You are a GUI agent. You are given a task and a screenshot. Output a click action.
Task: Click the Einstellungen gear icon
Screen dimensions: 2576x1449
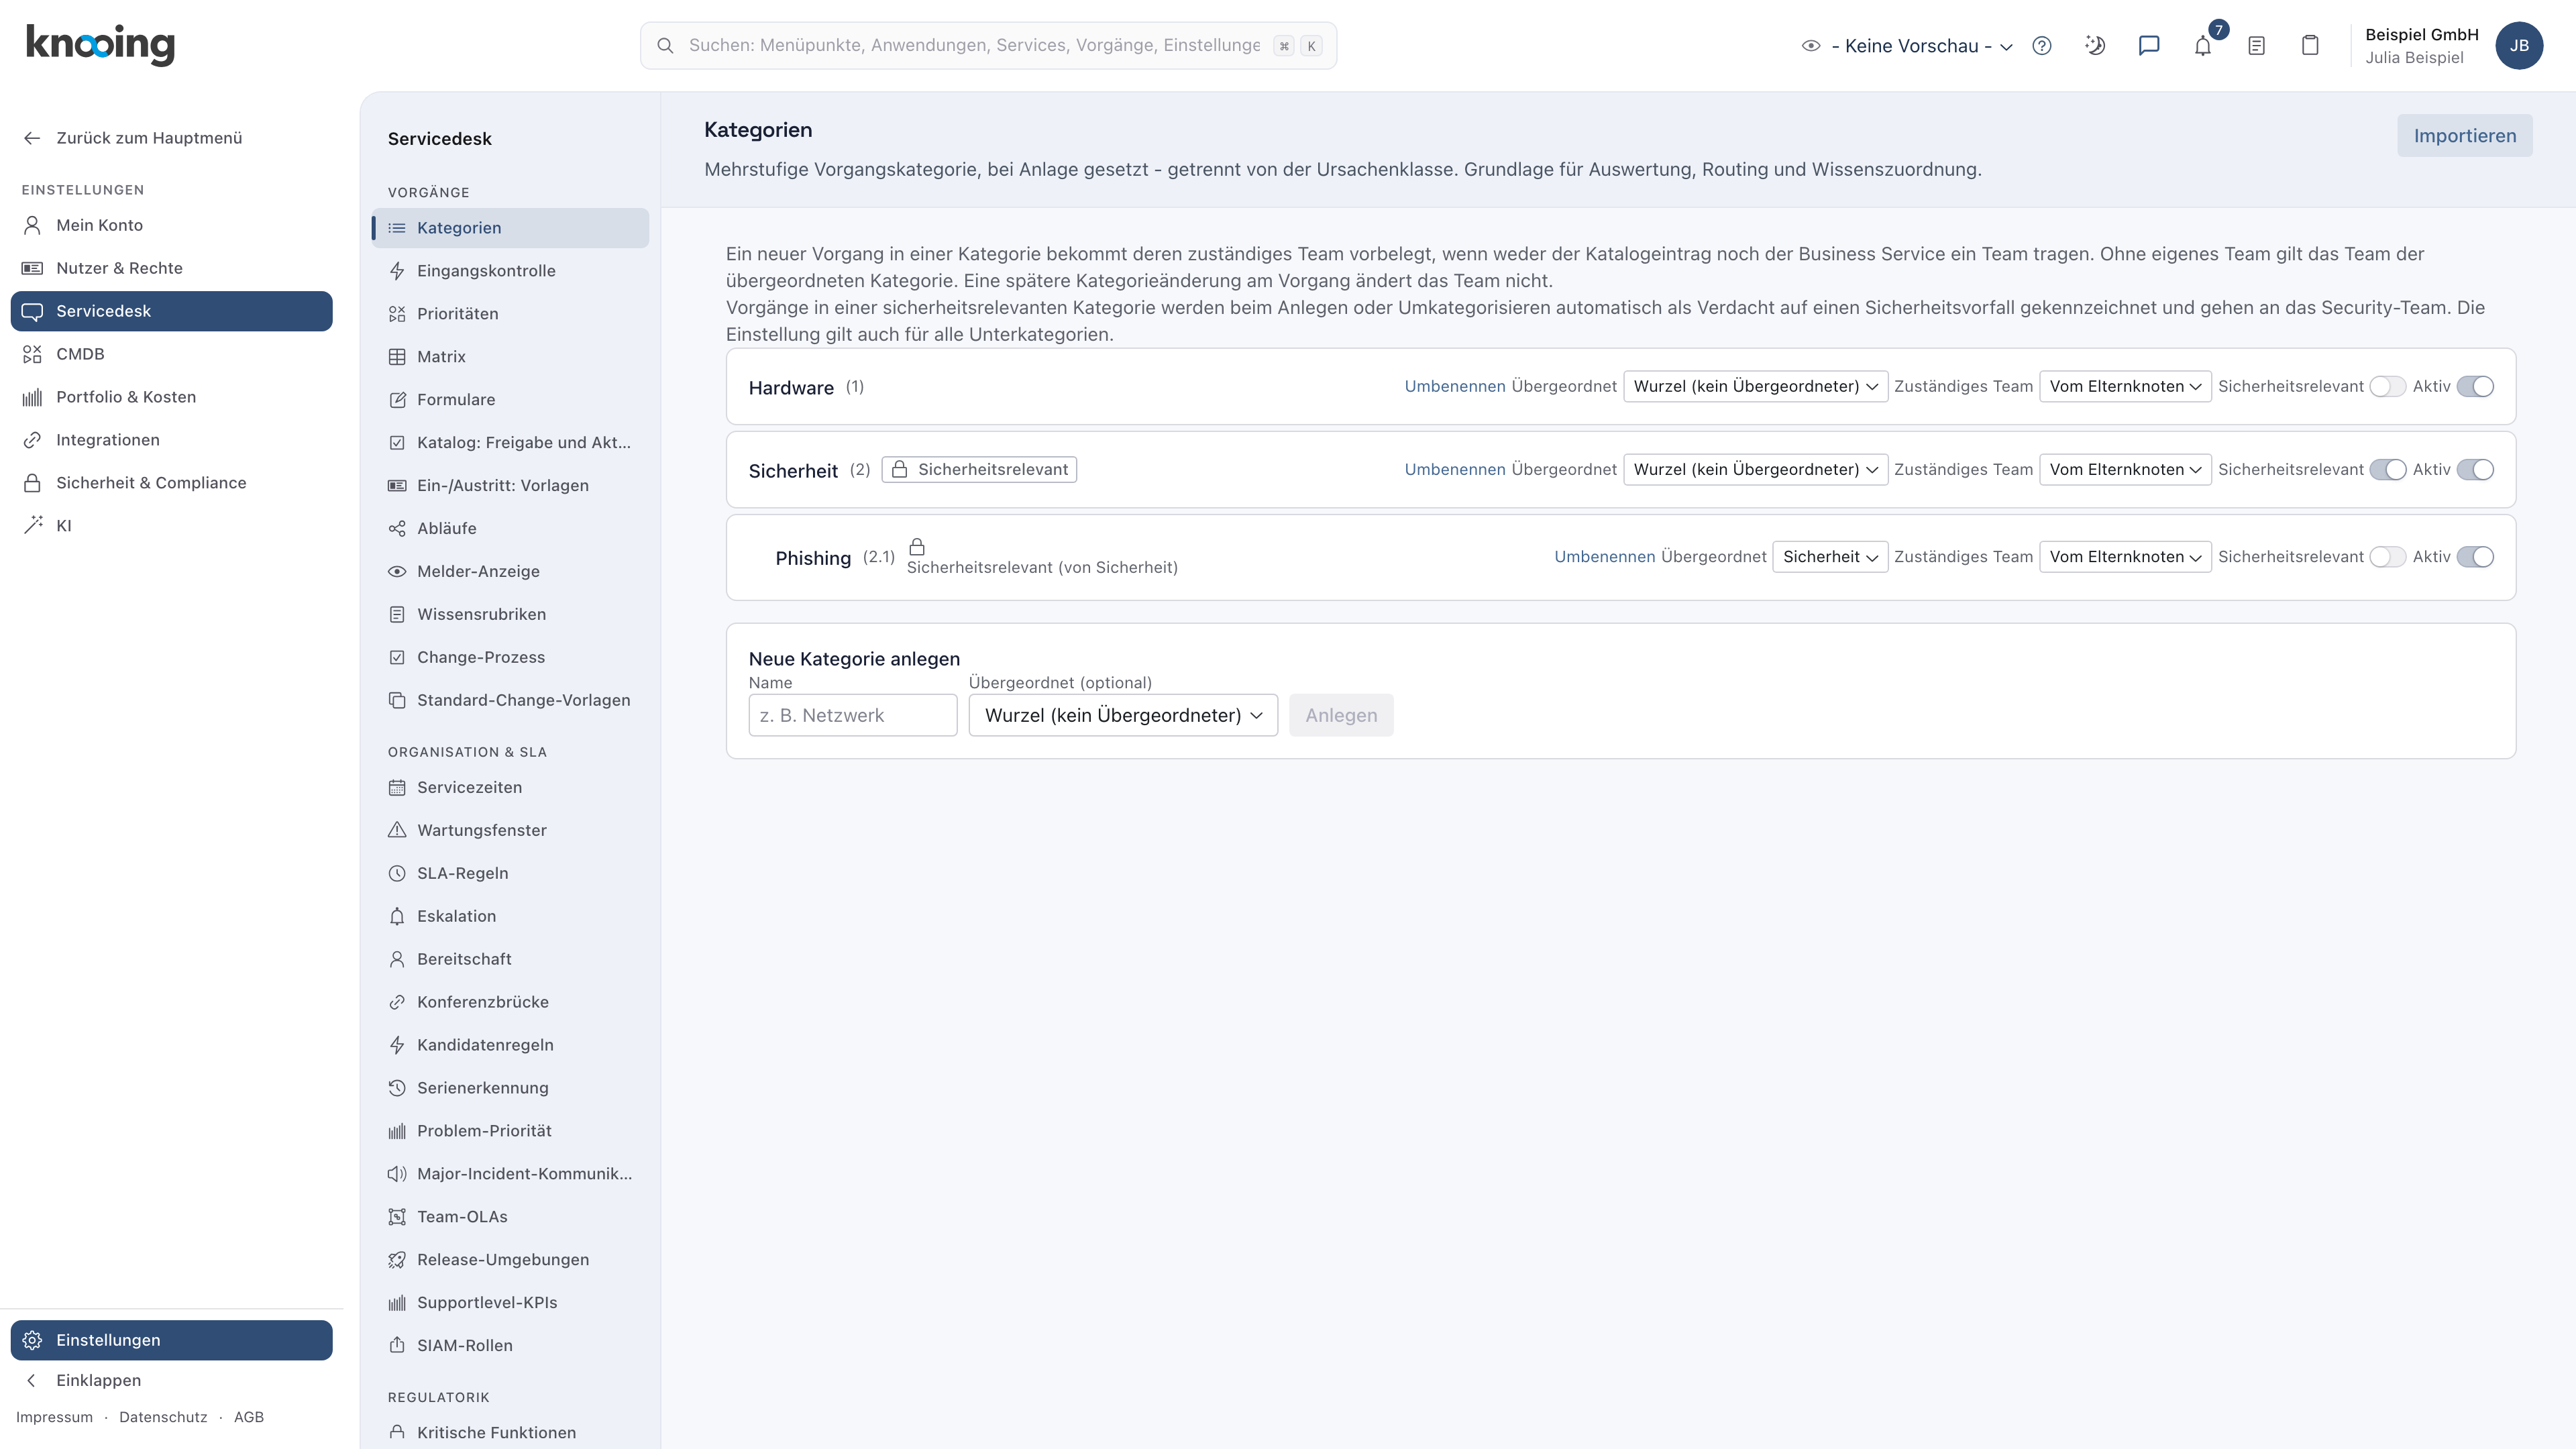click(x=32, y=1340)
